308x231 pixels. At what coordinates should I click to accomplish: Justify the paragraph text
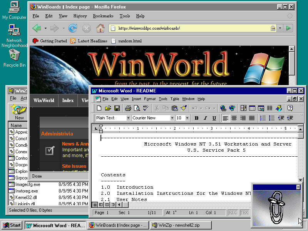(x=252, y=118)
